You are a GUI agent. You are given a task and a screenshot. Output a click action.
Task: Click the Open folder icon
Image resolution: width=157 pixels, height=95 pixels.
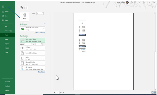(3, 20)
